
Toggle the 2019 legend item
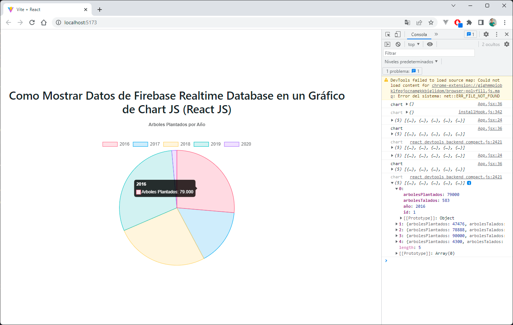click(x=207, y=144)
